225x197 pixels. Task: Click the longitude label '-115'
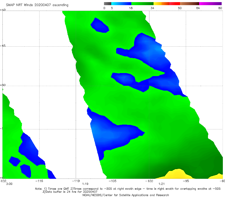[x=39, y=181]
